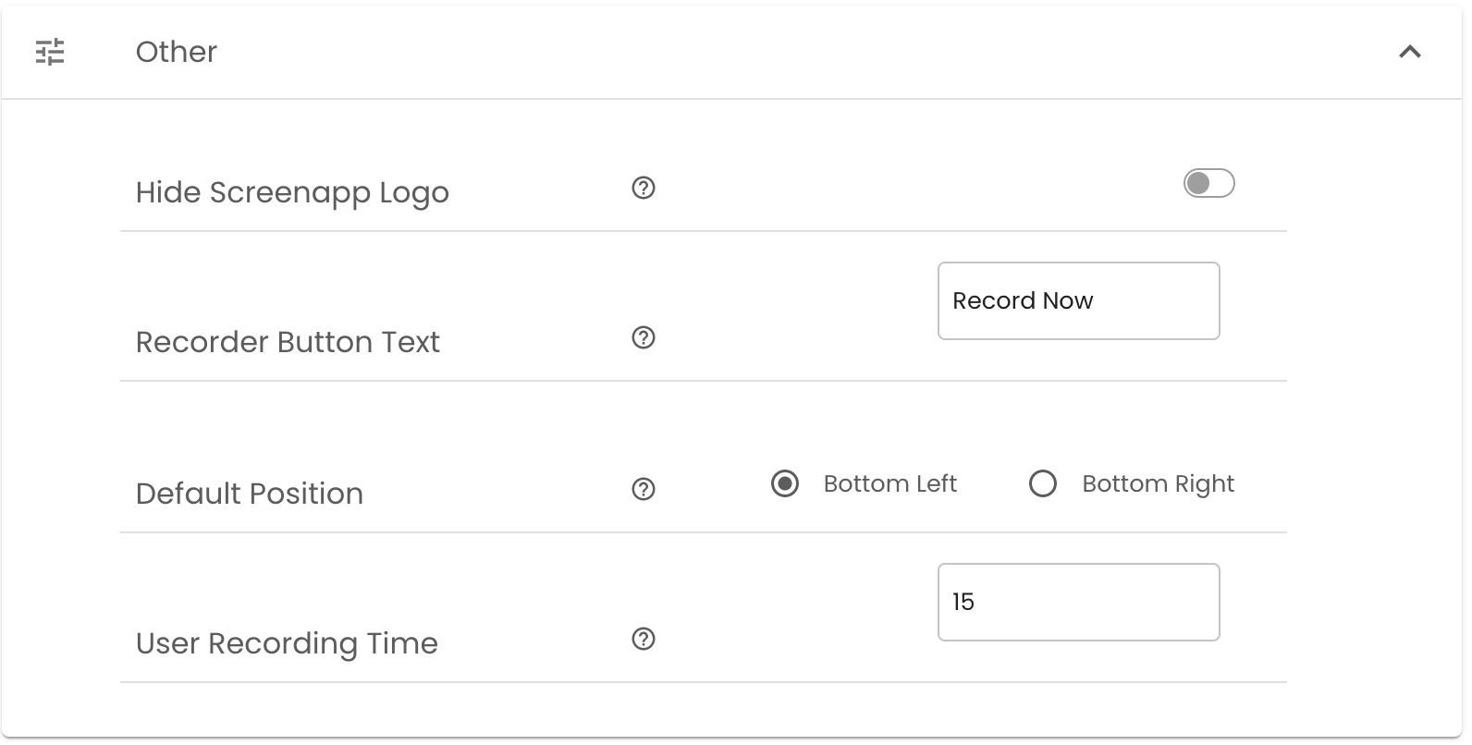Click the Bottom Right option label text
The width and height of the screenshot is (1472, 745).
pos(1158,483)
